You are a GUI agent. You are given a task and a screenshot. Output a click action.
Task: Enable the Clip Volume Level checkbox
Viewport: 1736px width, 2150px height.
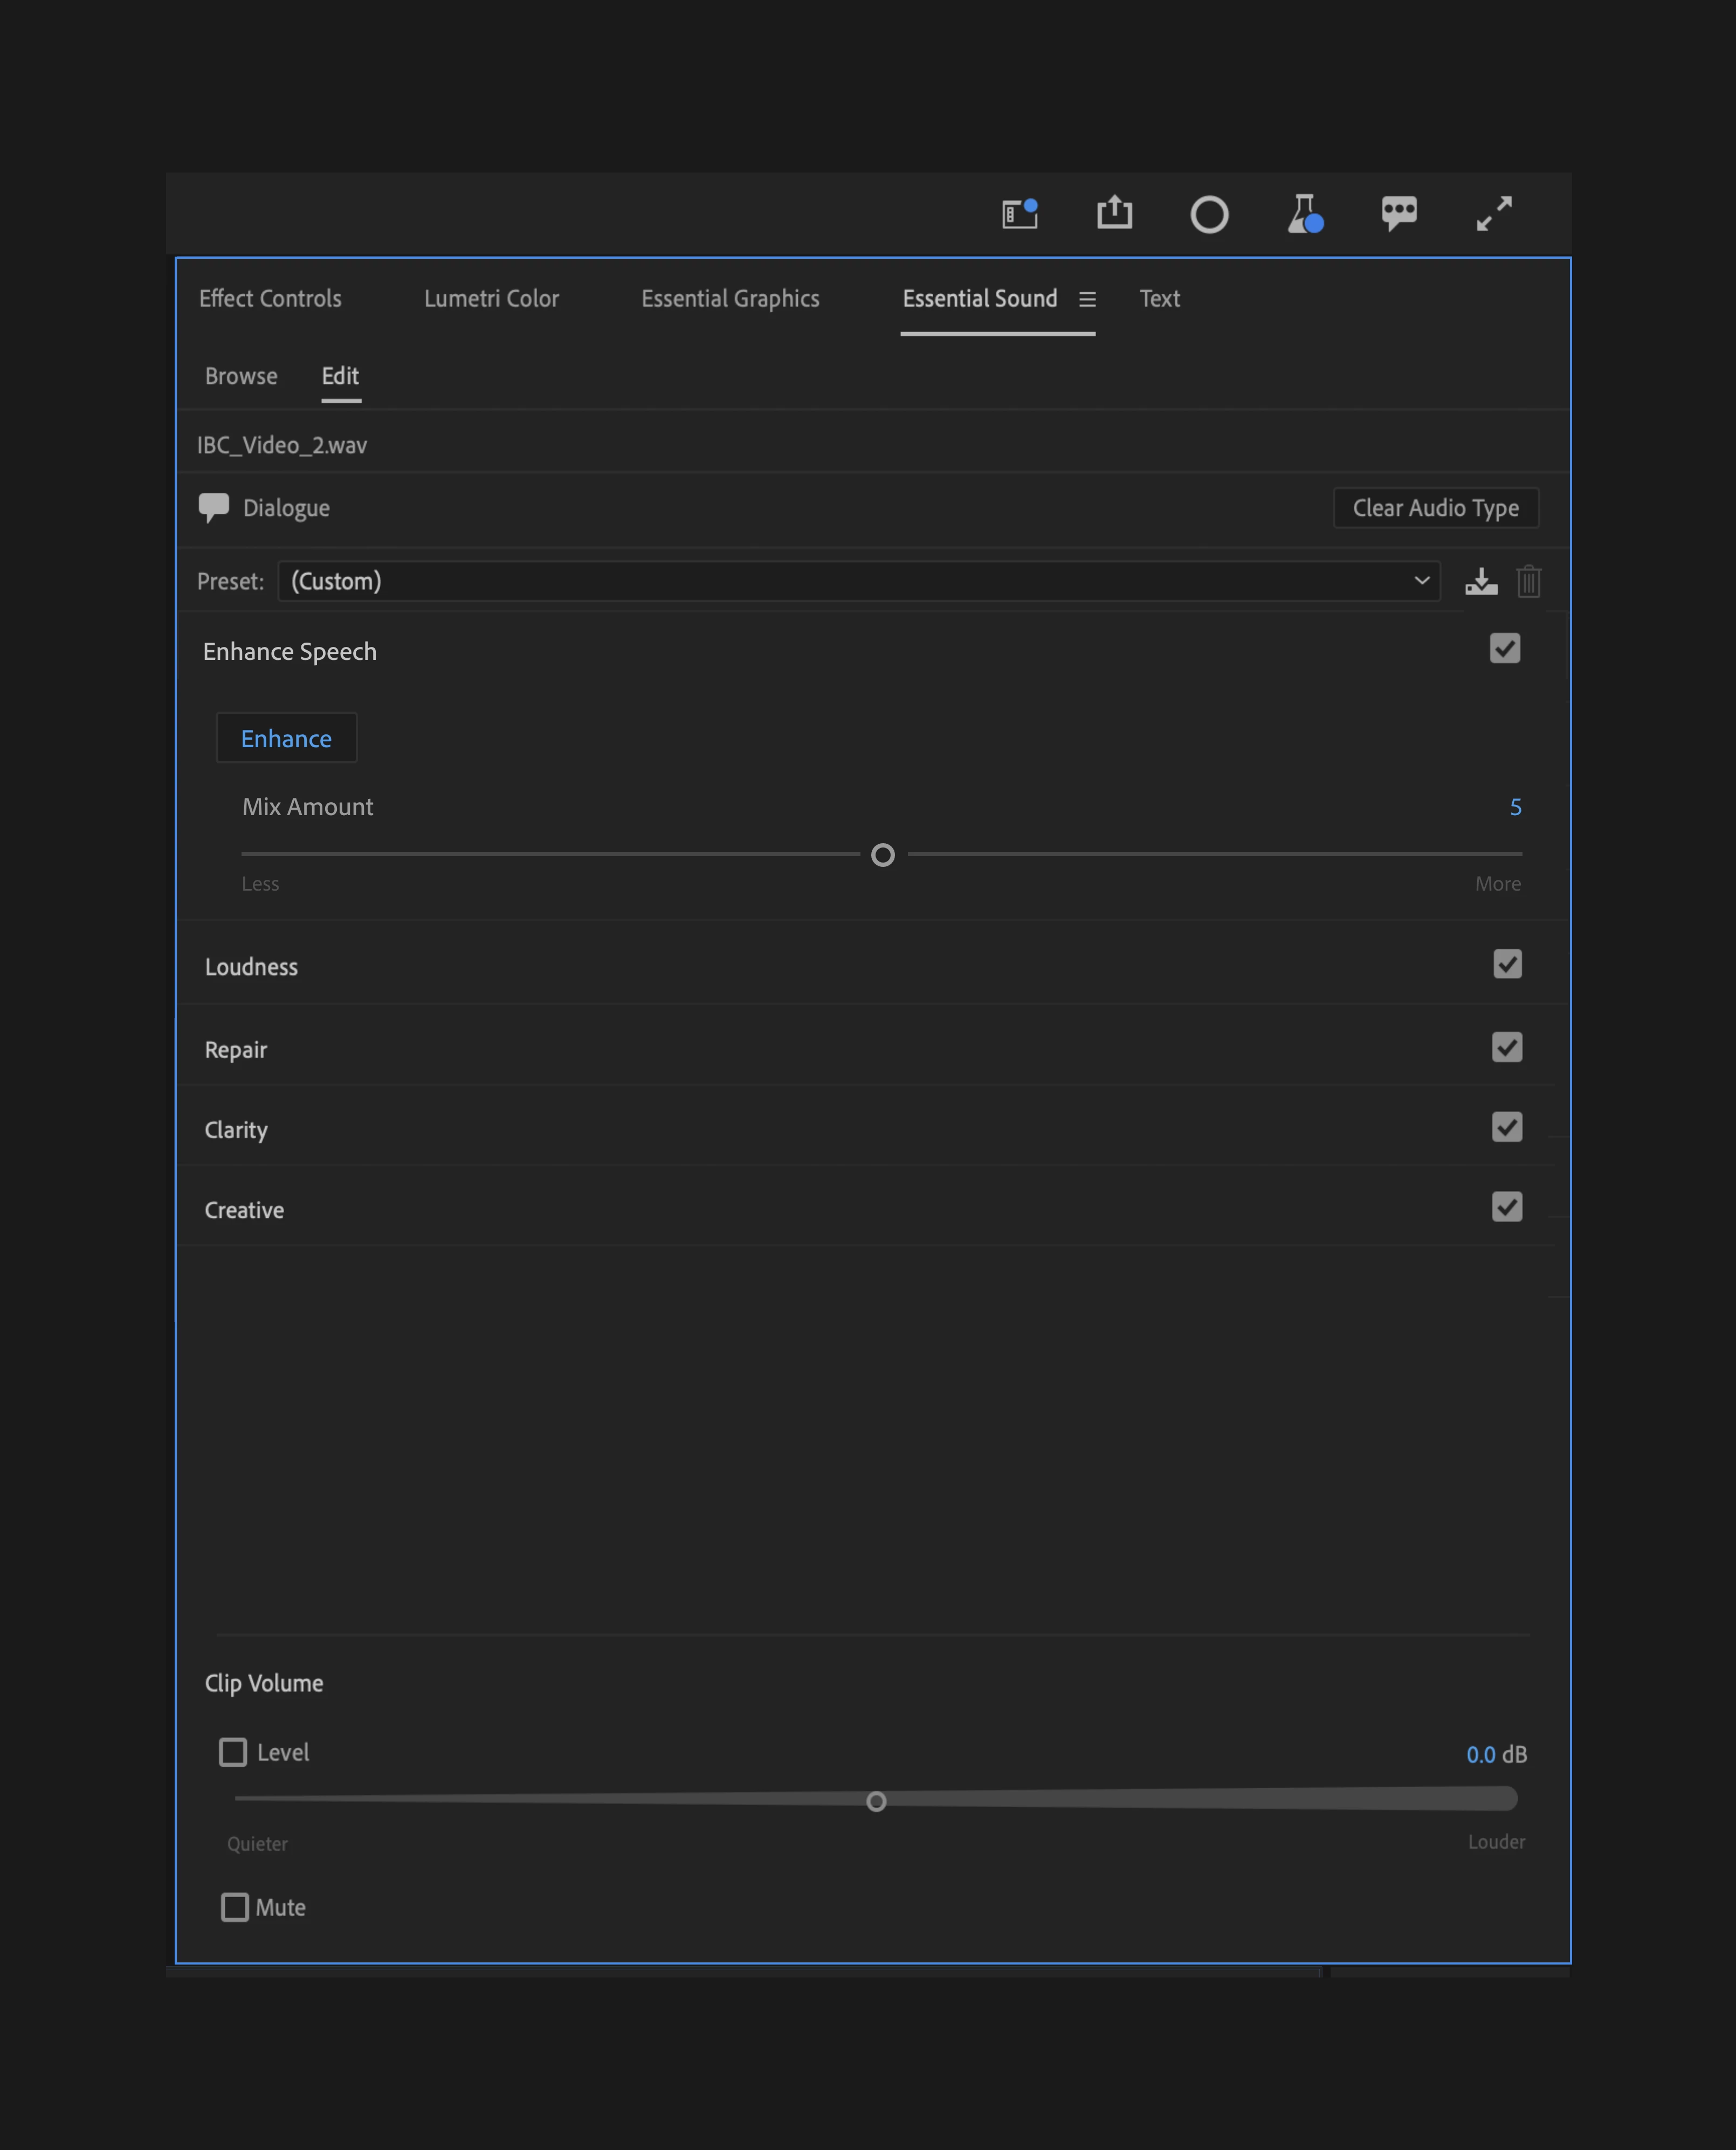[233, 1752]
